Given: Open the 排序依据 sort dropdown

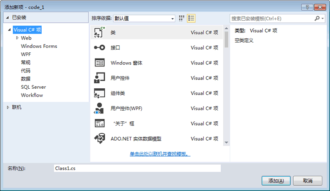Looking at the screenshot, I should pyautogui.click(x=144, y=19).
